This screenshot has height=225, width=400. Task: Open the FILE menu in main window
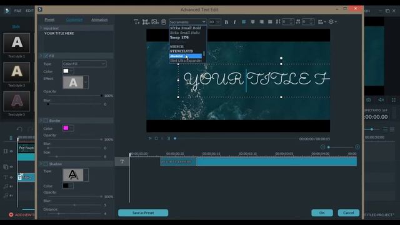pyautogui.click(x=18, y=11)
